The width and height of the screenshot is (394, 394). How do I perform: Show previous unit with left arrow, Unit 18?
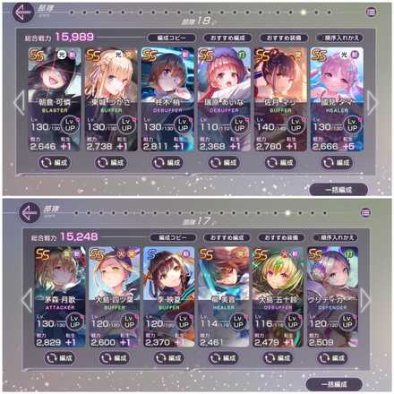19,102
